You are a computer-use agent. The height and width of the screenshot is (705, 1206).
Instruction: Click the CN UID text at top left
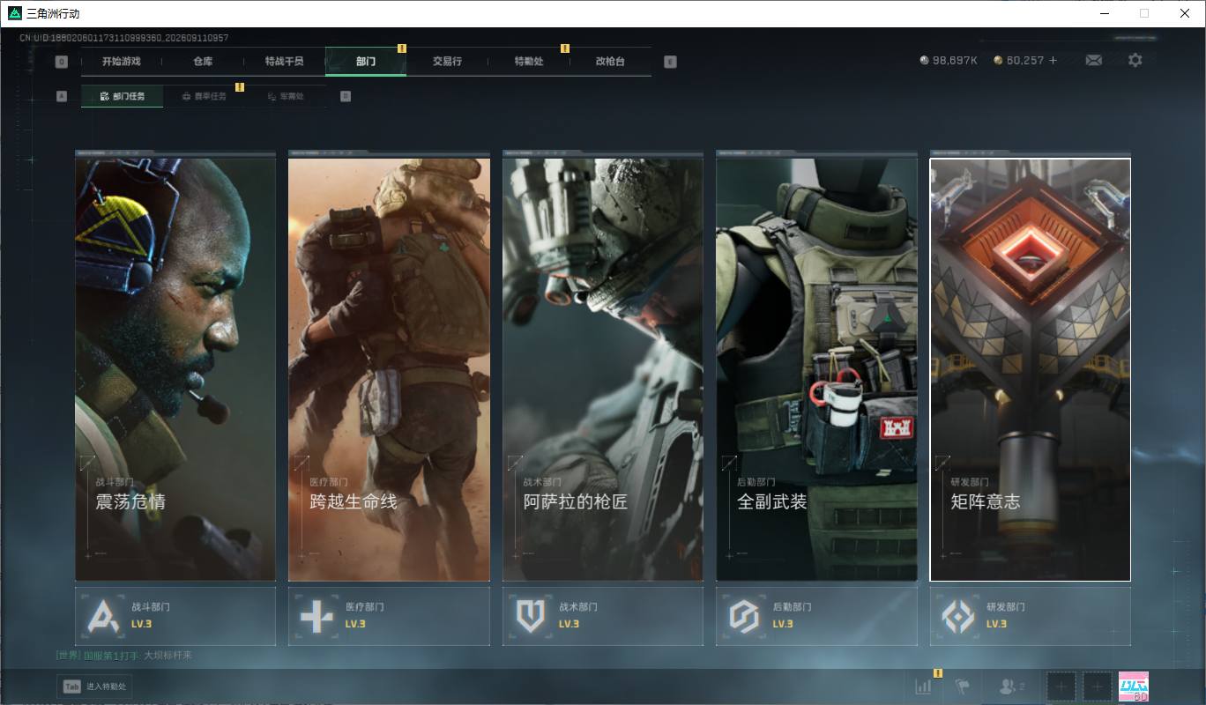124,39
